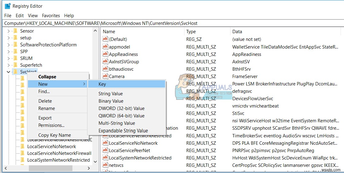Open the View menu
344x173 pixels.
33,16
